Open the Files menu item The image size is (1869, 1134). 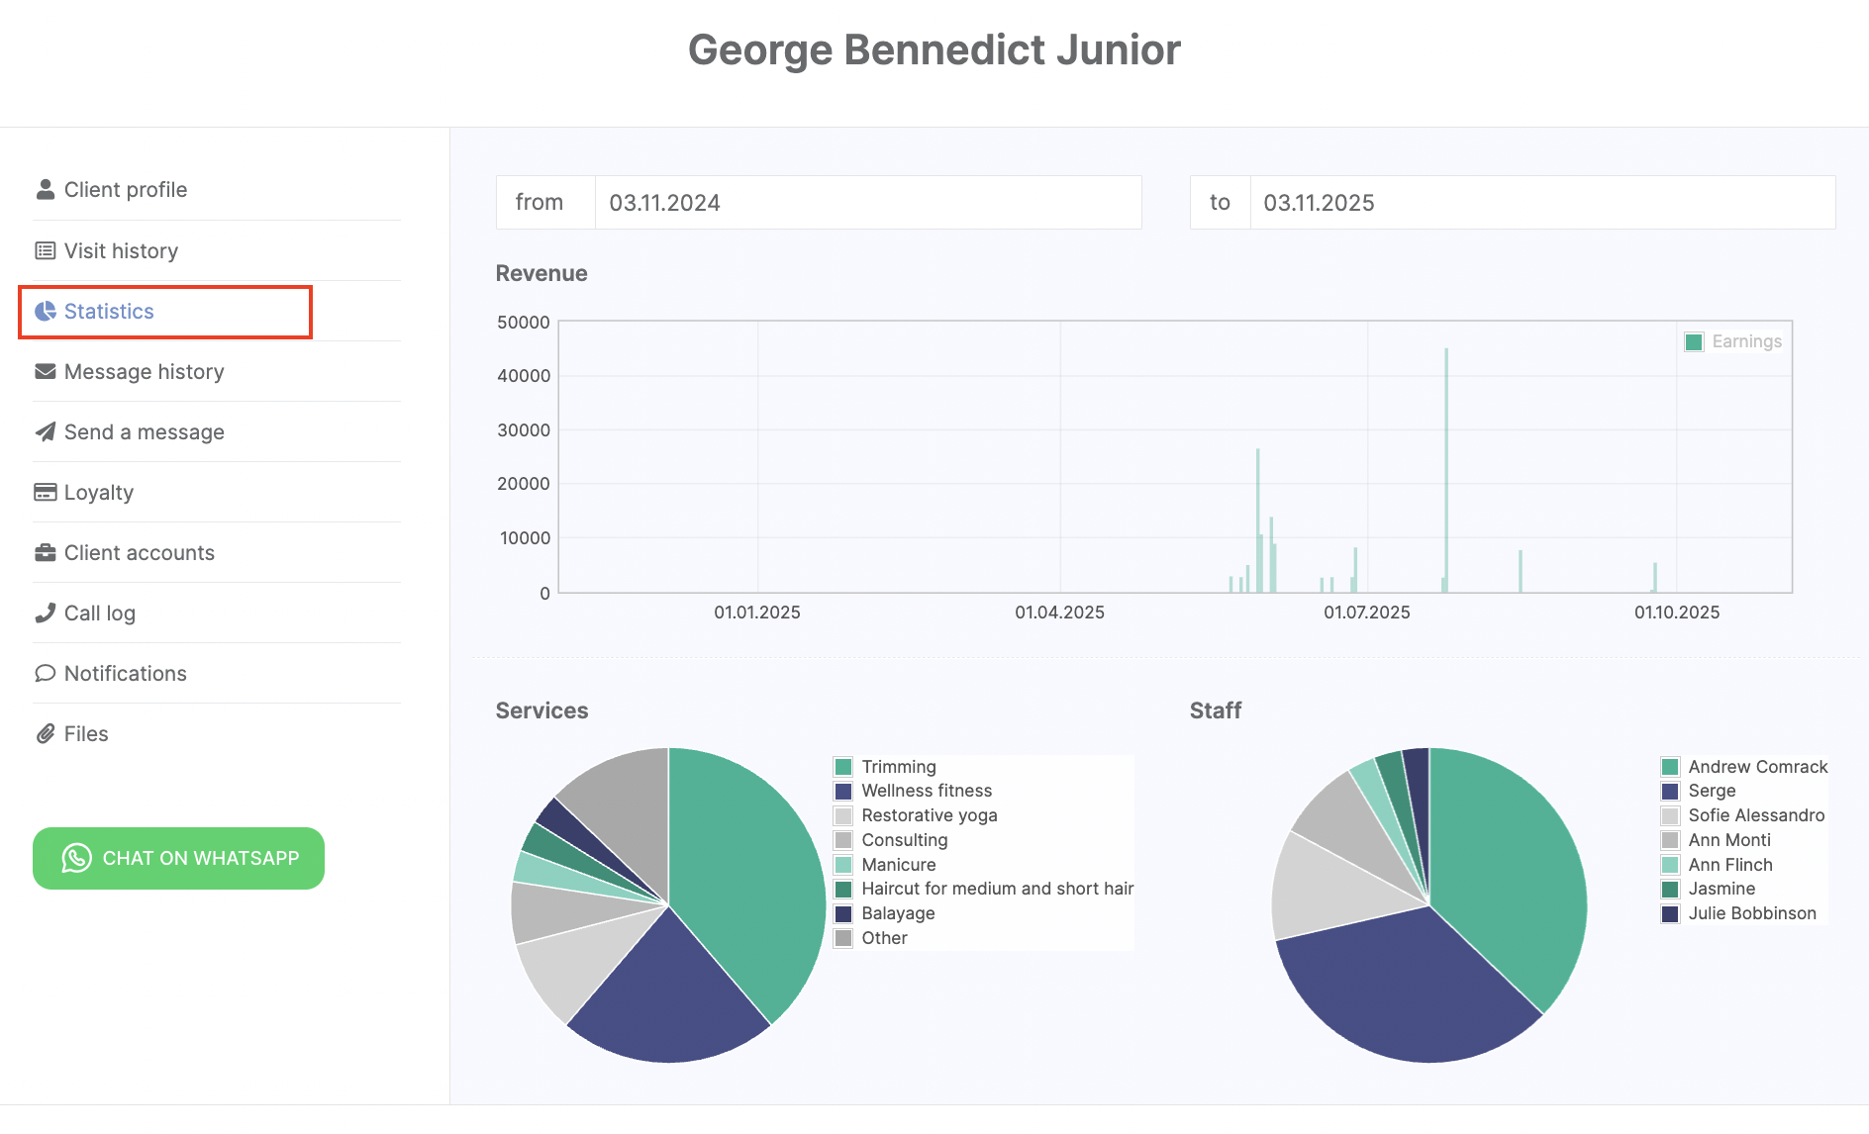[x=86, y=733]
